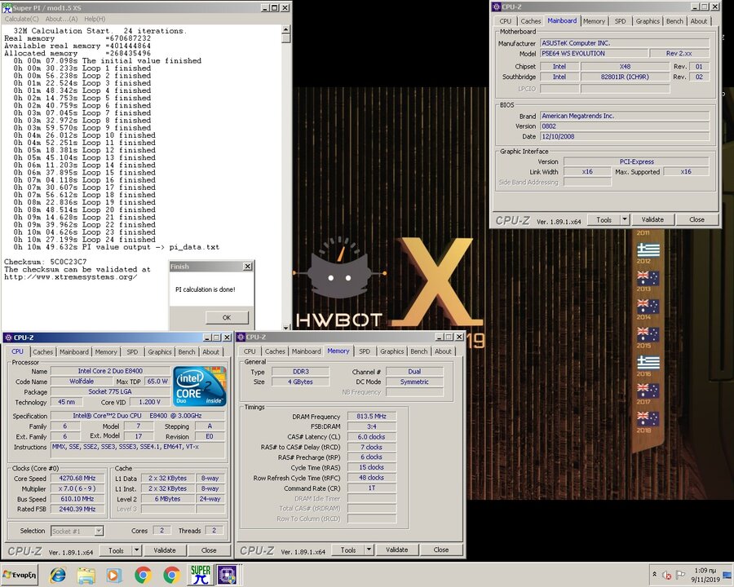Screen dimensions: 734x587
Task: Open Calculate menu in Super PI
Action: click(21, 19)
